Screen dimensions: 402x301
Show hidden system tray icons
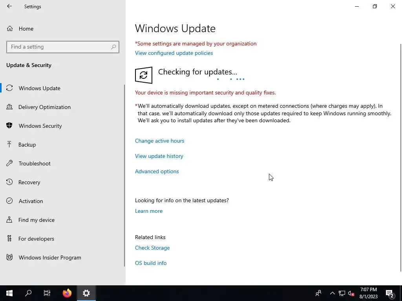332,293
